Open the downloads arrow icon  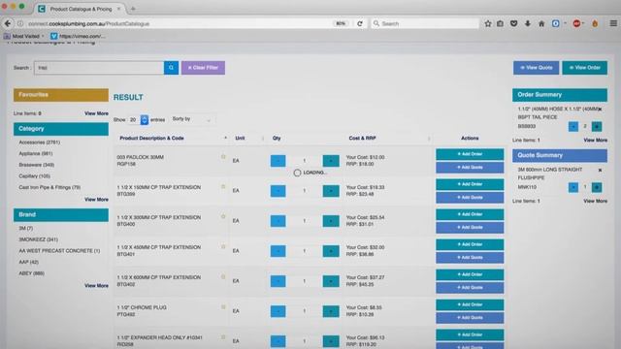[528, 23]
